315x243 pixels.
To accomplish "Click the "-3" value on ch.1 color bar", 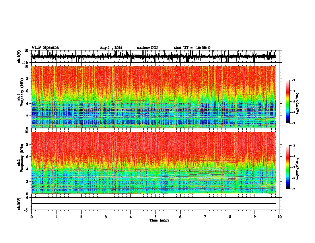I will click(x=293, y=80).
